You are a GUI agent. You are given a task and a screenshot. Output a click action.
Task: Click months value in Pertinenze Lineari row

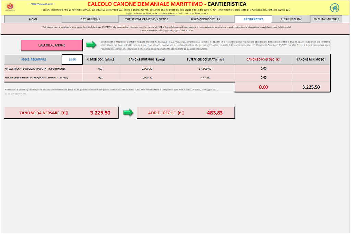[100, 78]
